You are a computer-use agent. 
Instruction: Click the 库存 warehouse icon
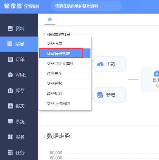coord(10,91)
